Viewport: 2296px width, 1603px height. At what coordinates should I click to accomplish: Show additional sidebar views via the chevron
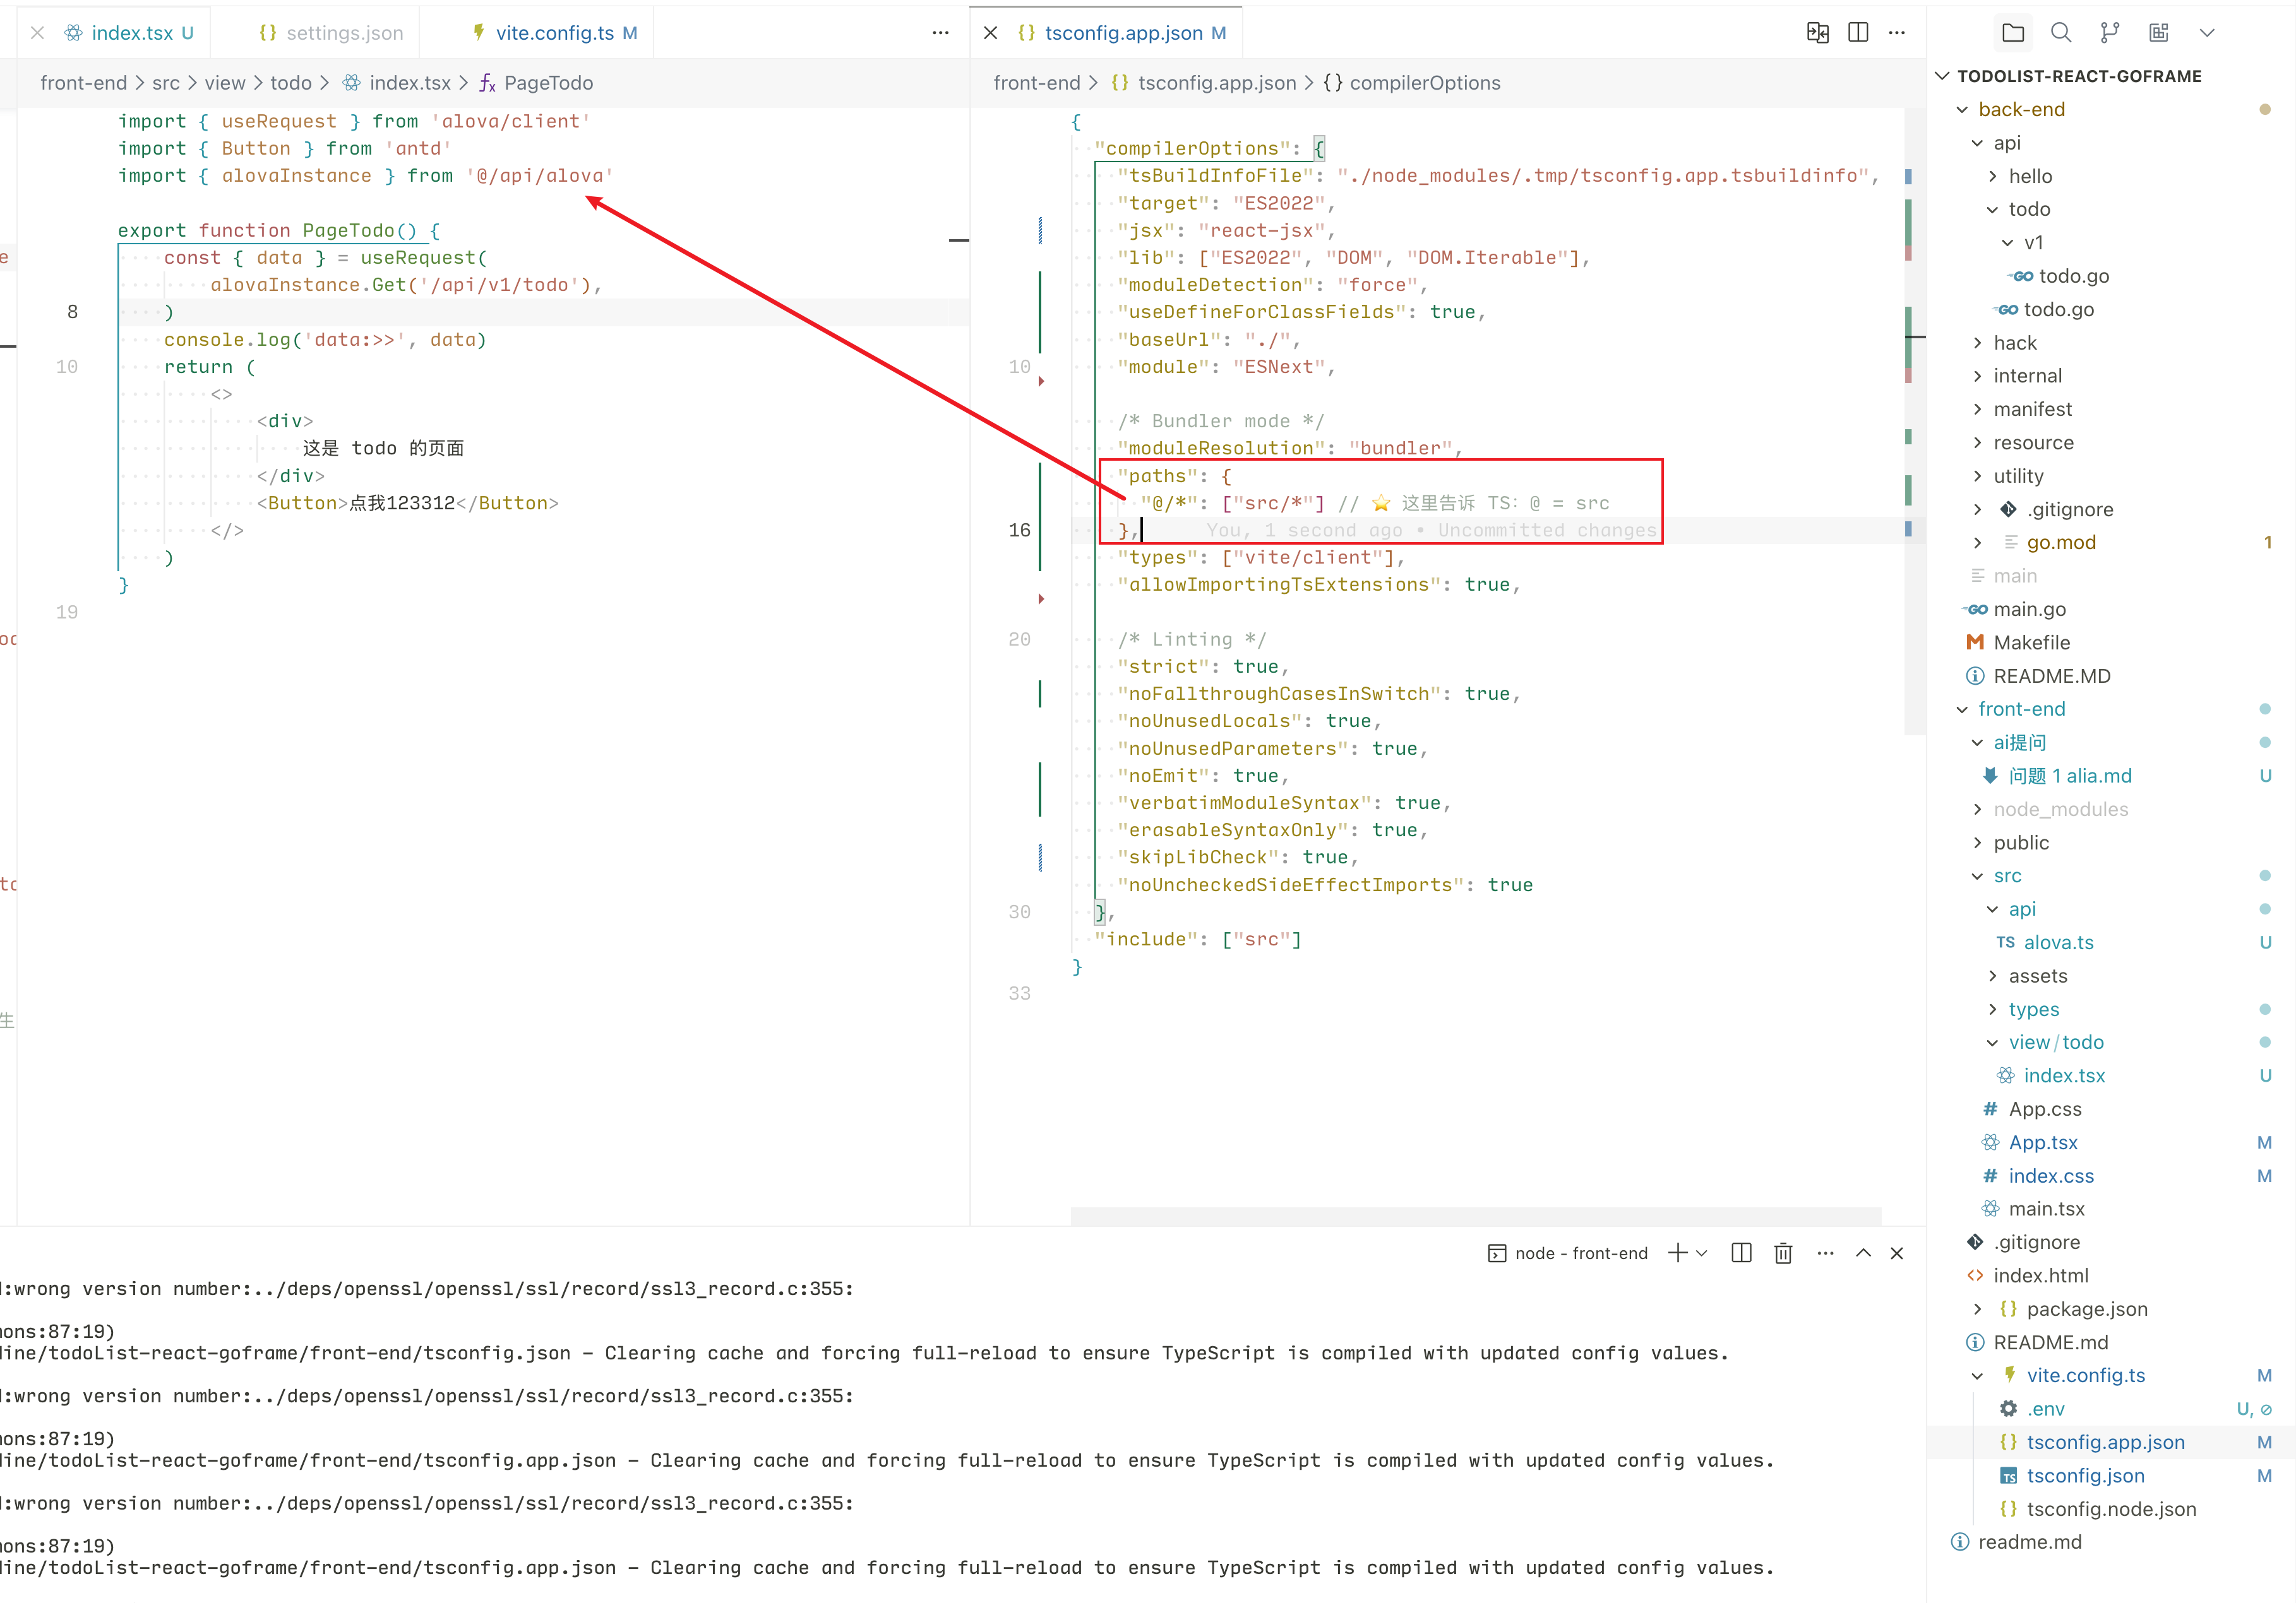tap(2207, 33)
